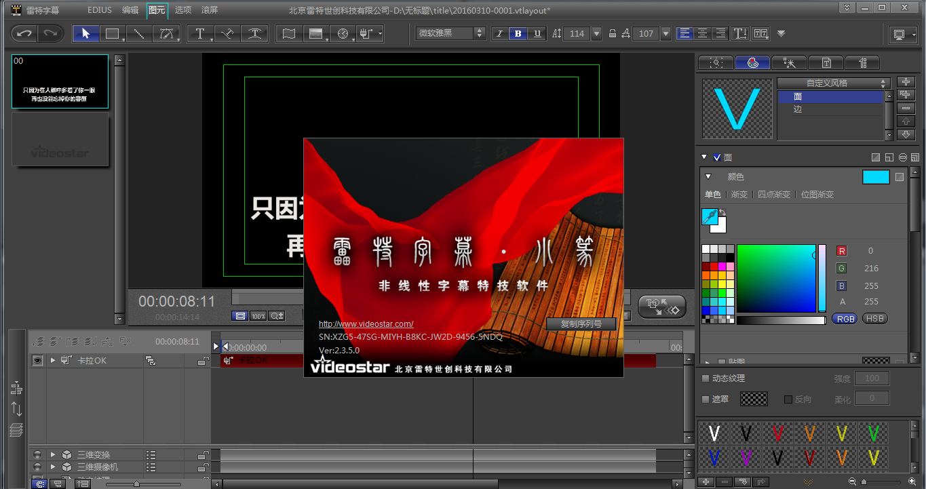Adjust the timeline zoom slider handle

(136, 484)
